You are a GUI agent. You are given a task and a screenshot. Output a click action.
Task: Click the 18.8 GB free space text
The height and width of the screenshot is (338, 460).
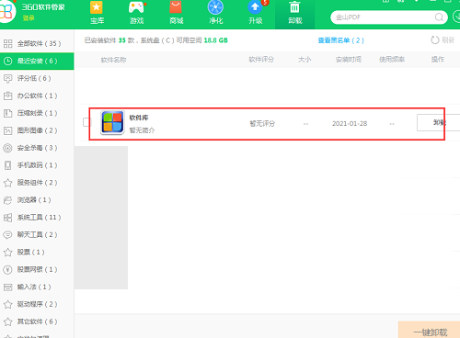(216, 40)
